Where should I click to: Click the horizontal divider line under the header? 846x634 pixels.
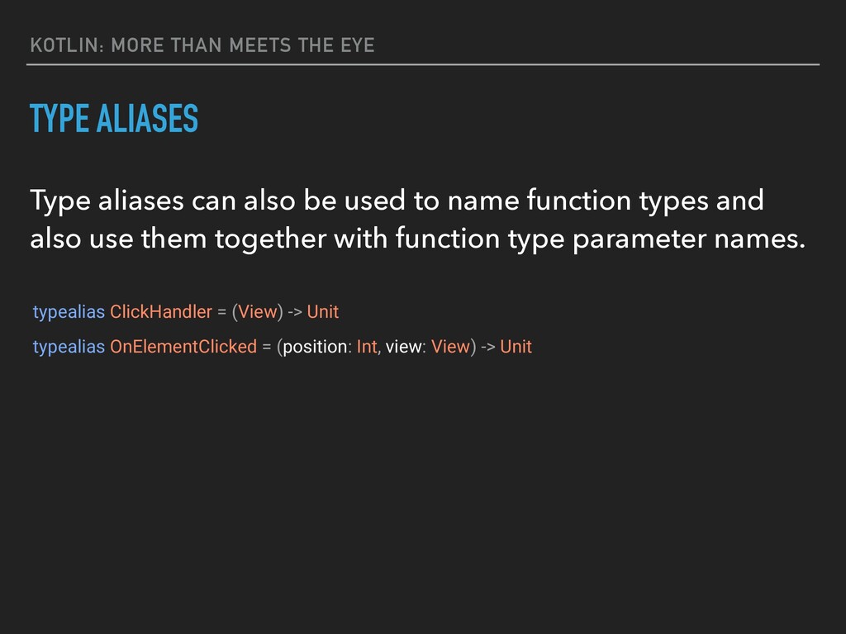[423, 64]
